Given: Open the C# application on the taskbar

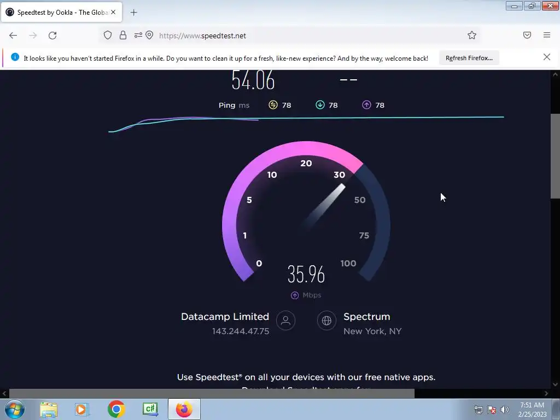Looking at the screenshot, I should point(150,410).
